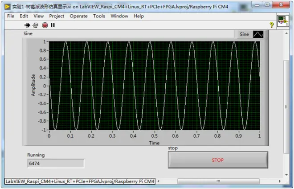Click the horizontal scrollbar thumb
This screenshot has height=189, width=294.
218,181
